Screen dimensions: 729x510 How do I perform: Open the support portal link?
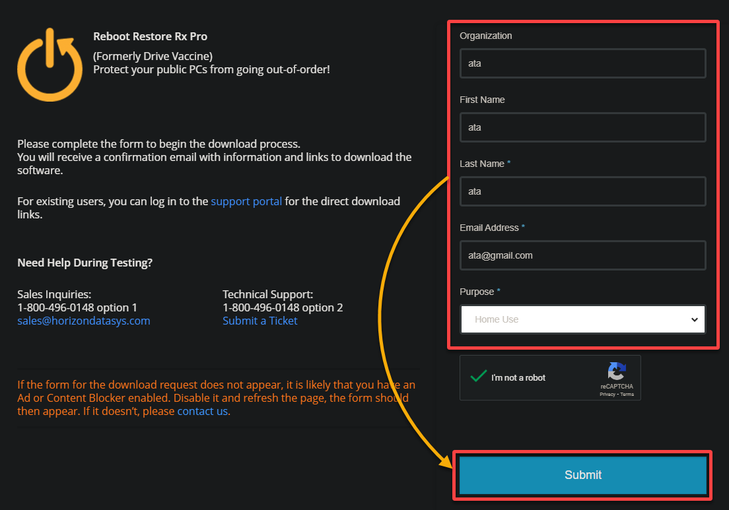coord(246,201)
